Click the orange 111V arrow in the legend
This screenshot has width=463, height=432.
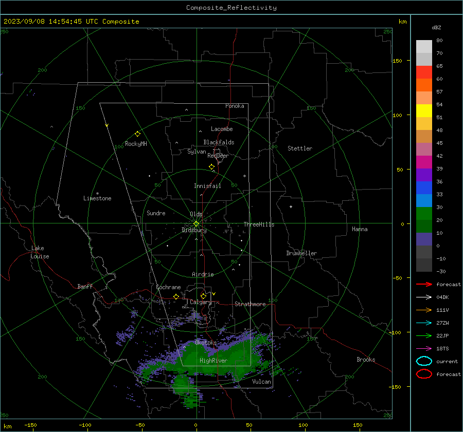424,310
